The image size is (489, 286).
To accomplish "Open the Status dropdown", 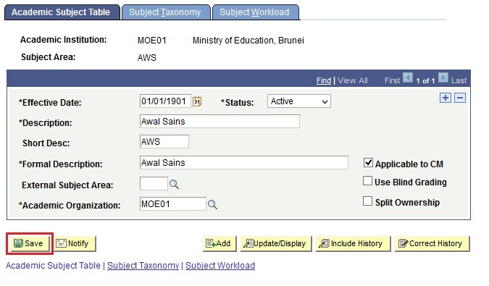I will (299, 101).
